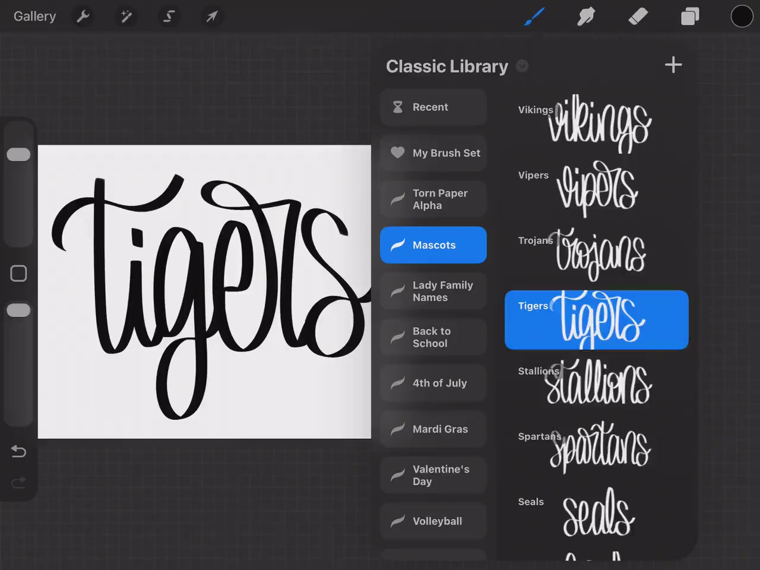Select the Paint brush tool
Screen dimensions: 760x570
[534, 17]
